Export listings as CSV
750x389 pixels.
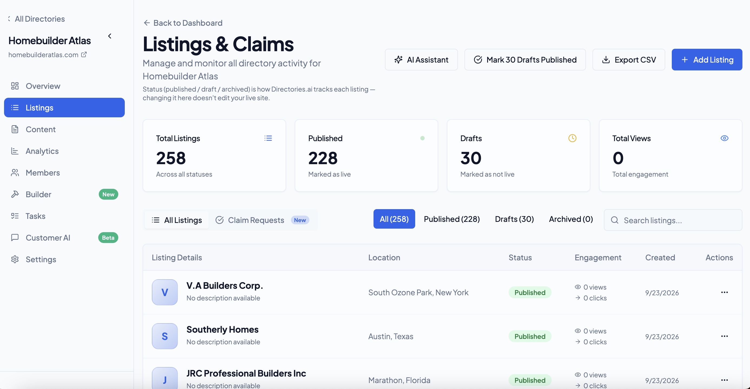(x=628, y=59)
